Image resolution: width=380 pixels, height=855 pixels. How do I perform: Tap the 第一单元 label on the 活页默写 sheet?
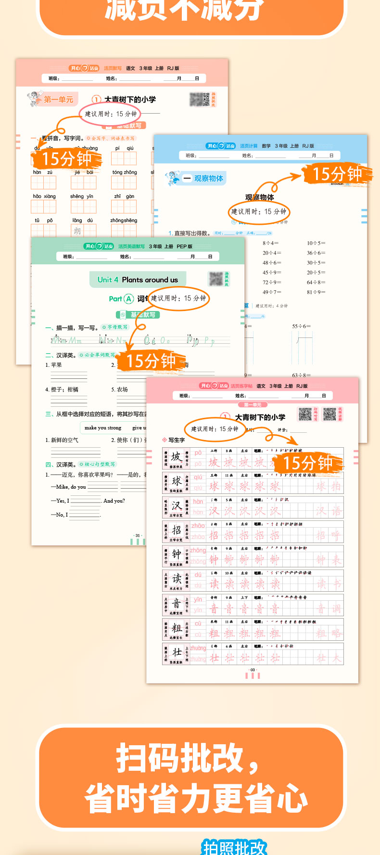[x=59, y=100]
